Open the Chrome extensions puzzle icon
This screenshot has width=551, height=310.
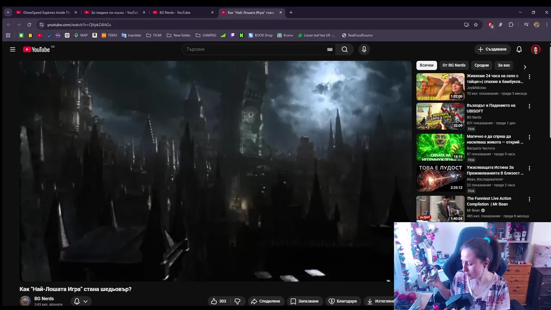[511, 25]
